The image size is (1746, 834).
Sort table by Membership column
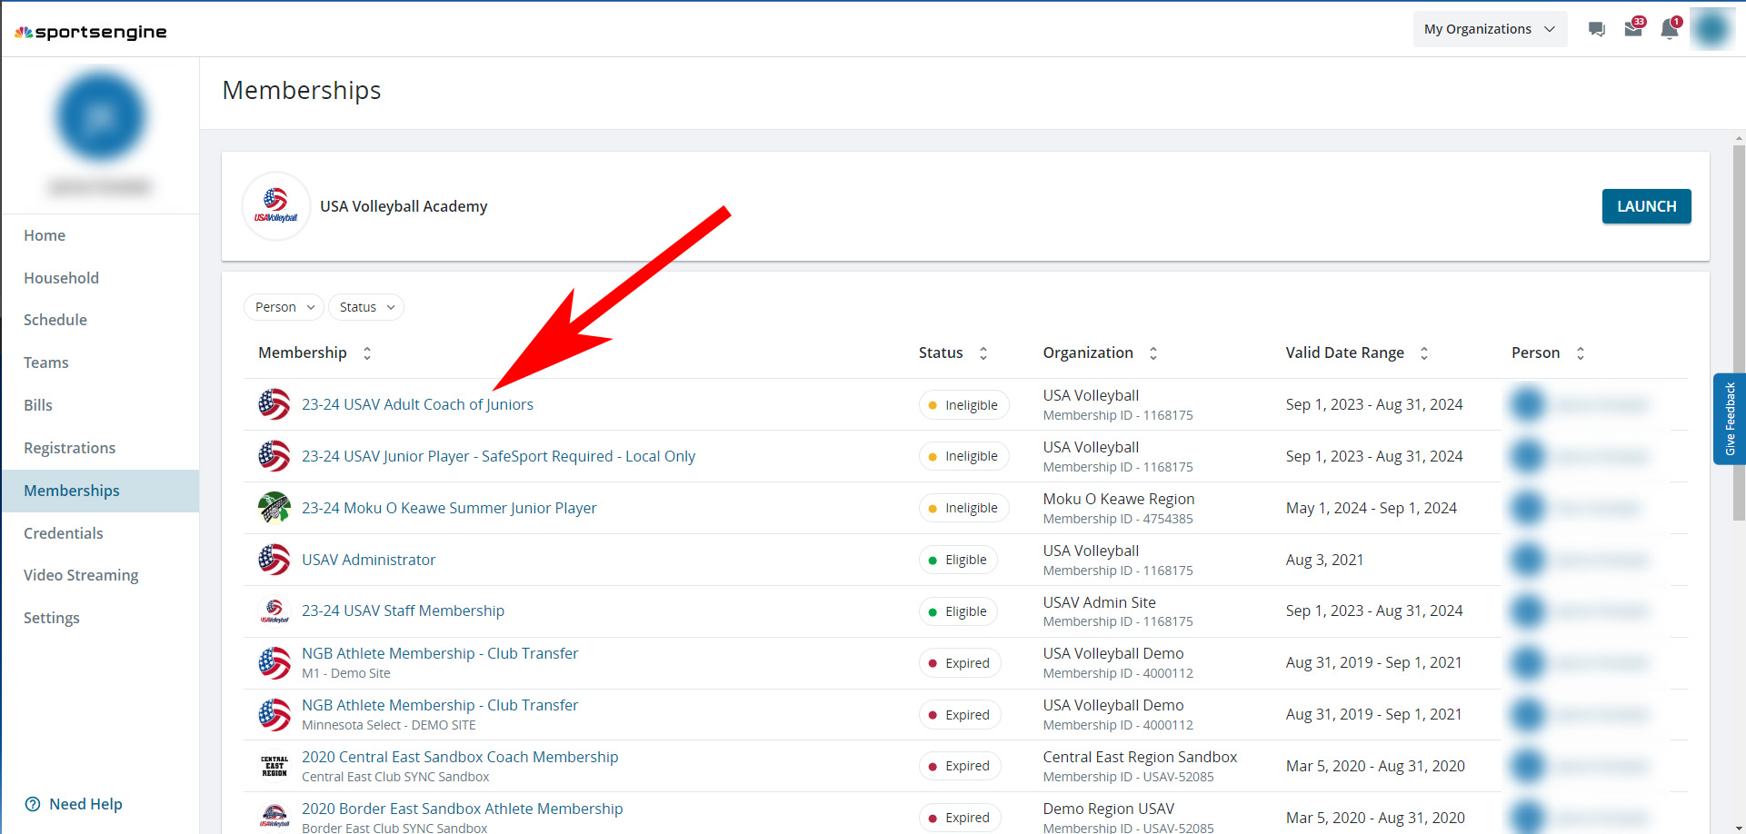coord(367,353)
